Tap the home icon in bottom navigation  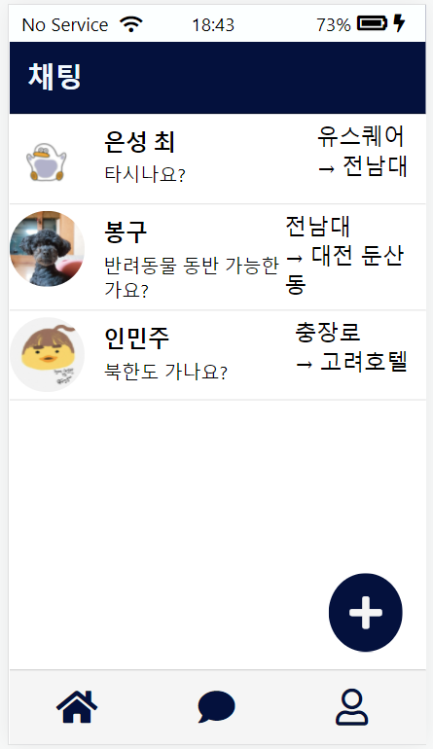pyautogui.click(x=77, y=706)
